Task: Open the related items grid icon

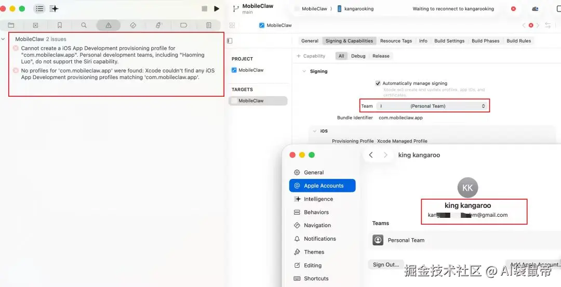Action: click(232, 25)
